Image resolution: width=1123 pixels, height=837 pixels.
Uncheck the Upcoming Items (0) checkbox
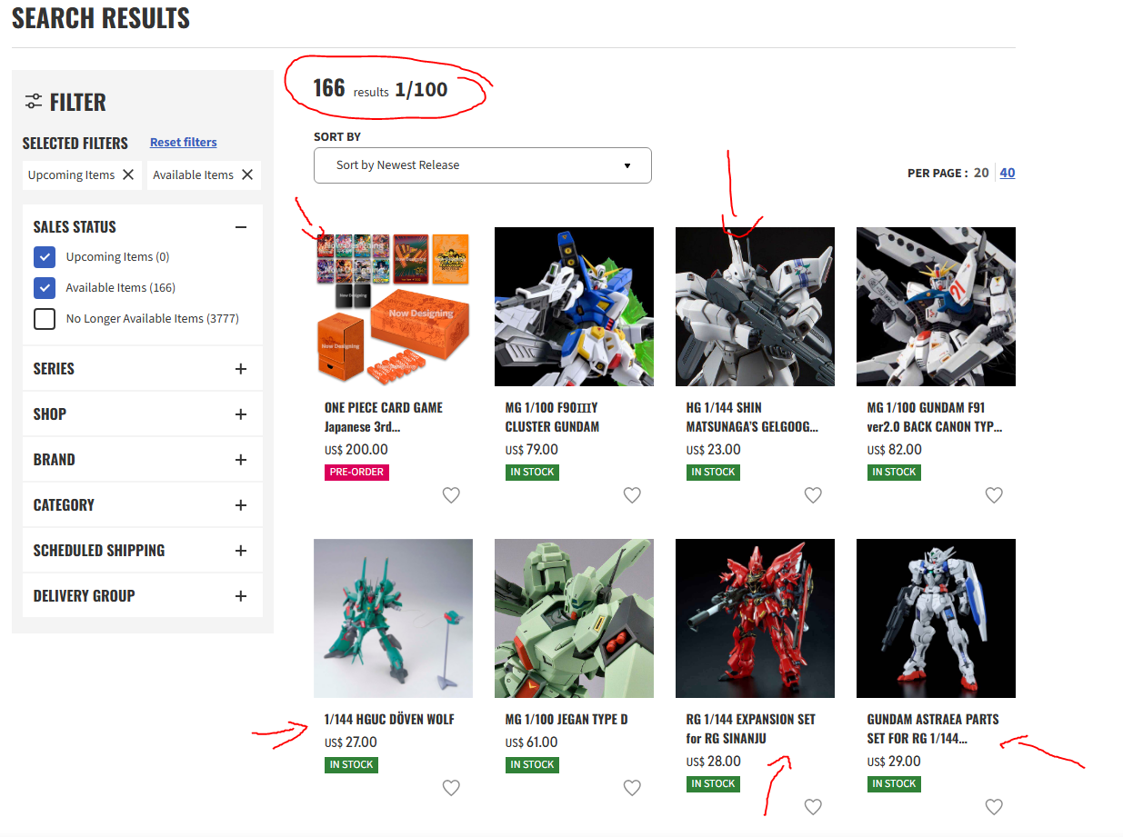click(x=45, y=257)
